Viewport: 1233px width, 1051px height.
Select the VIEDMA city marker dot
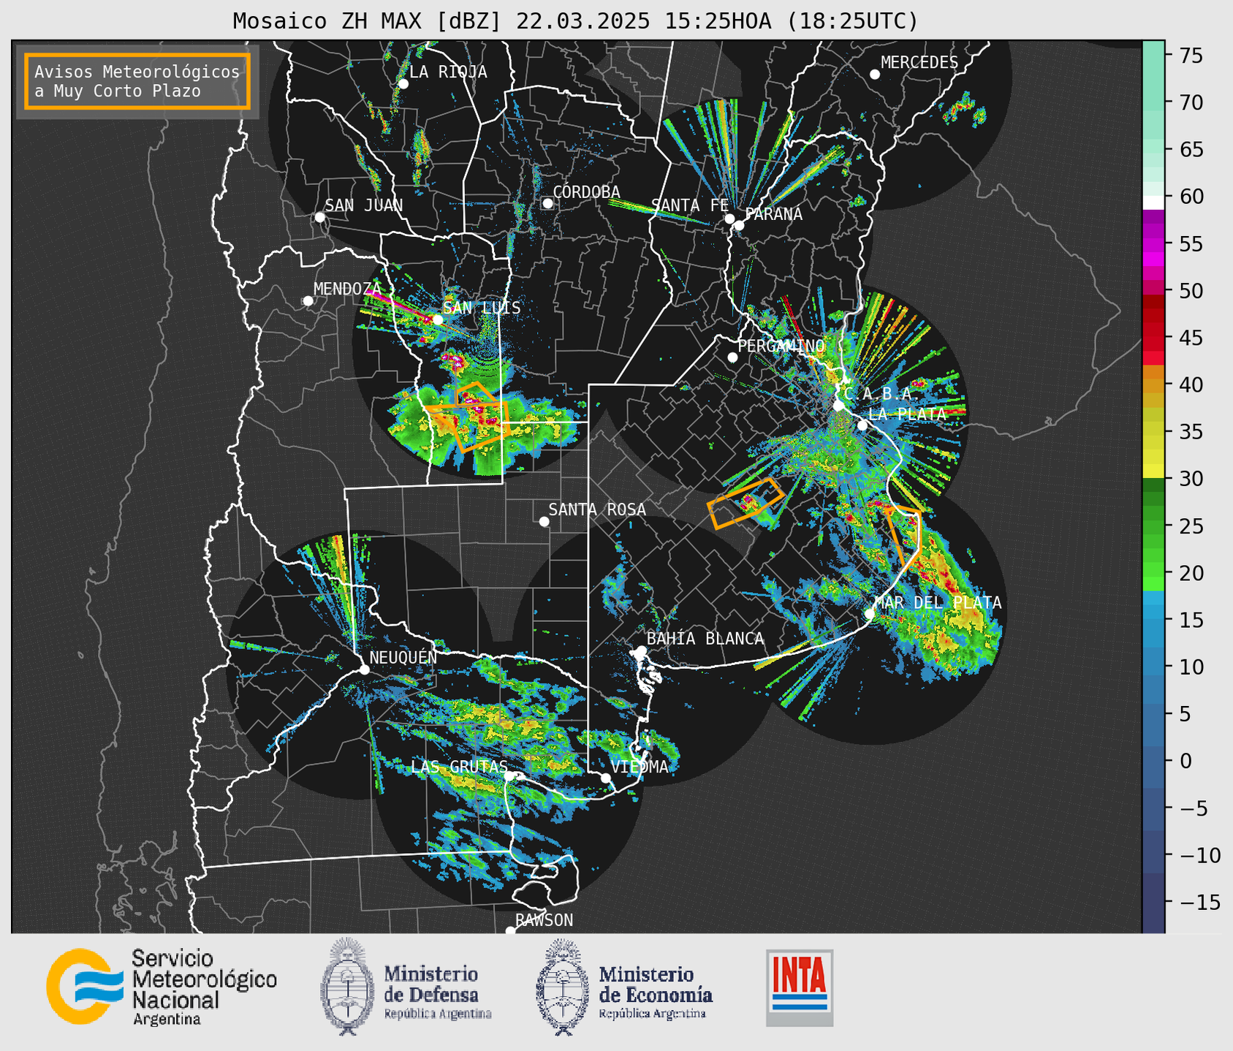605,778
